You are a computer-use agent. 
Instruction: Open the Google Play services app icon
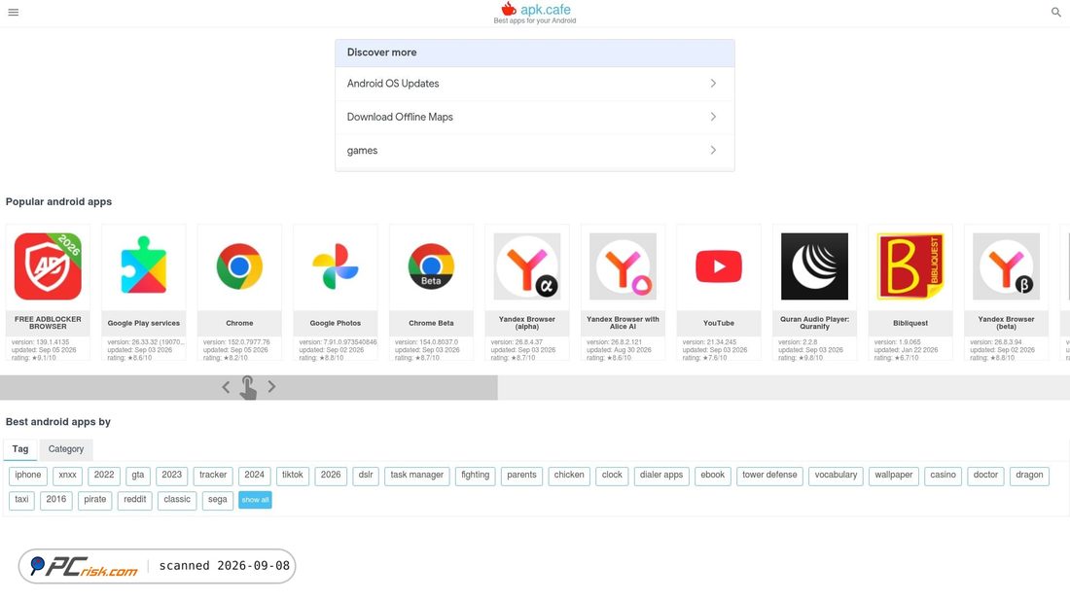click(x=143, y=266)
